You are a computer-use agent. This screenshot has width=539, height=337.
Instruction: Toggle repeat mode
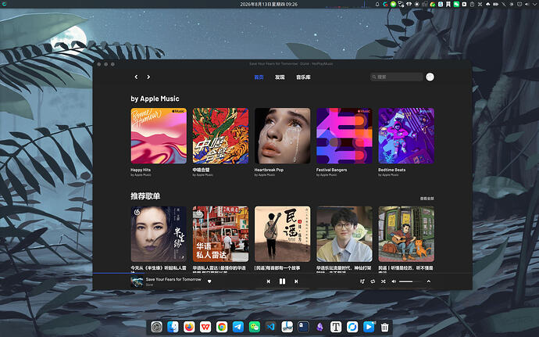tap(373, 281)
